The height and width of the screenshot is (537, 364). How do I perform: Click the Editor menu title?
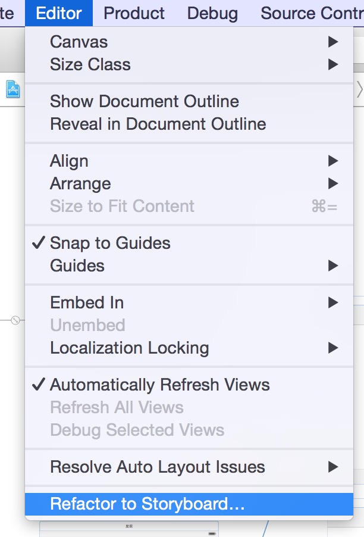pyautogui.click(x=59, y=13)
